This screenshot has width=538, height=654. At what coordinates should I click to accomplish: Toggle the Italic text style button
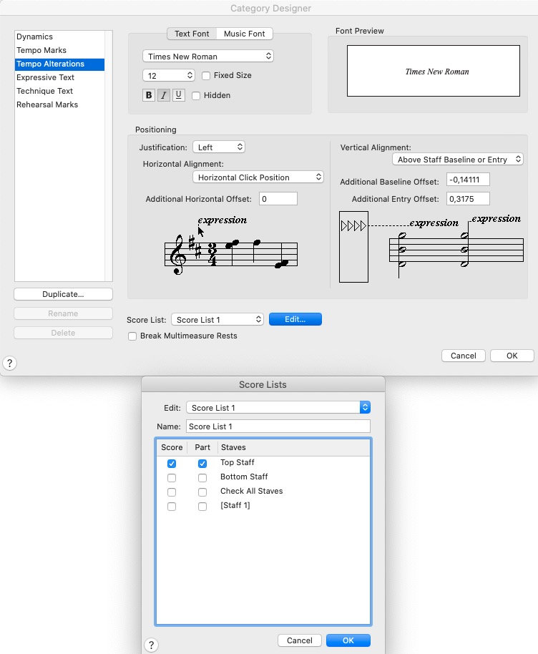click(164, 95)
